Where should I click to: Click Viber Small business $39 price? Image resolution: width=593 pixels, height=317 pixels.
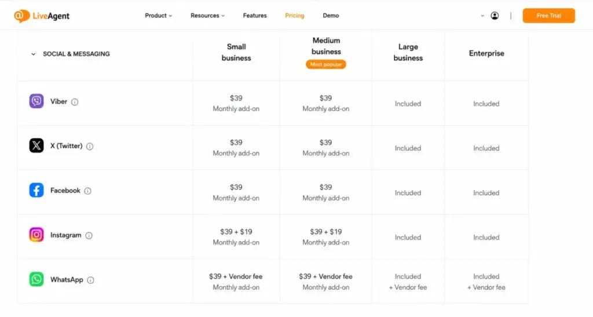236,98
